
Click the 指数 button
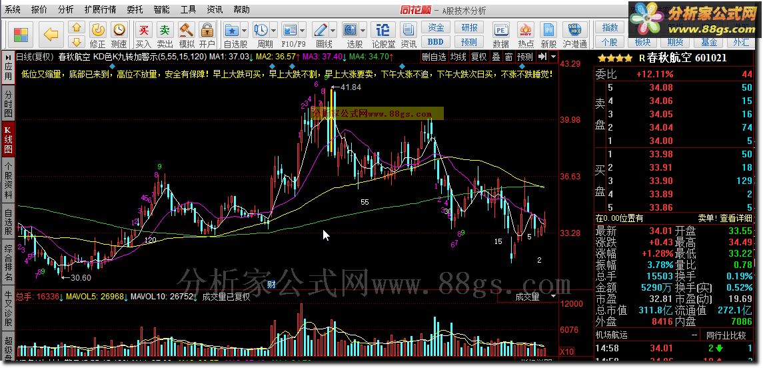point(610,27)
